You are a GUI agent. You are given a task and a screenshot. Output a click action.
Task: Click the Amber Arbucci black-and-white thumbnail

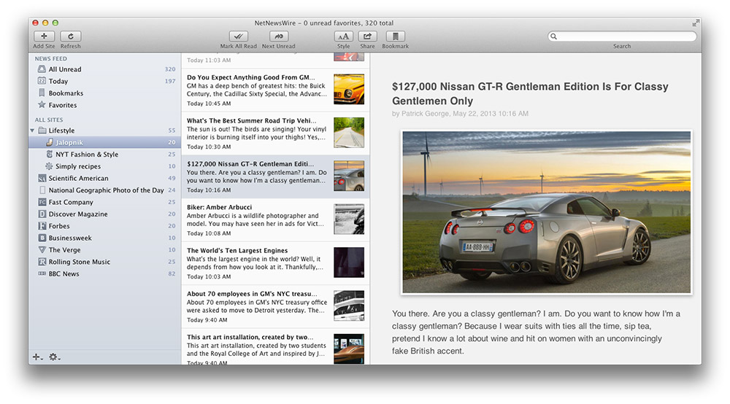click(349, 219)
